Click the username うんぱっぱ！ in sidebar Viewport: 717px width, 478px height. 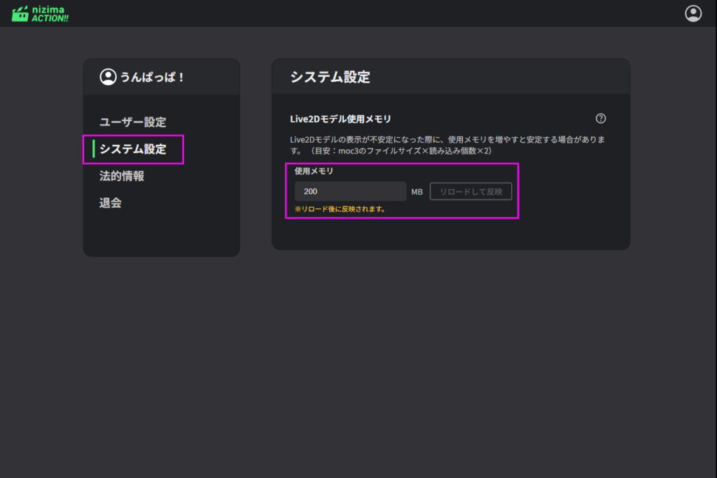(x=152, y=77)
